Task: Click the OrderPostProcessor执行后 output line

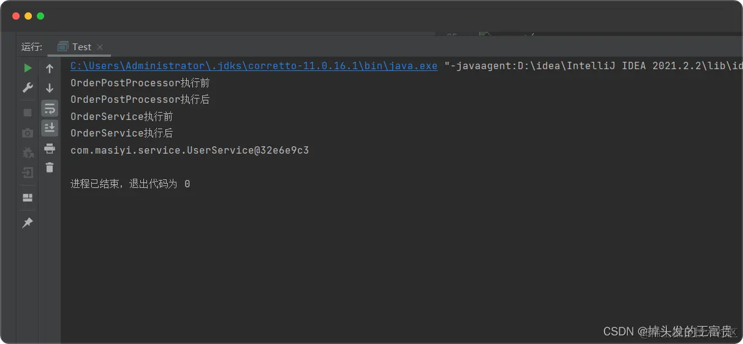Action: pos(140,99)
